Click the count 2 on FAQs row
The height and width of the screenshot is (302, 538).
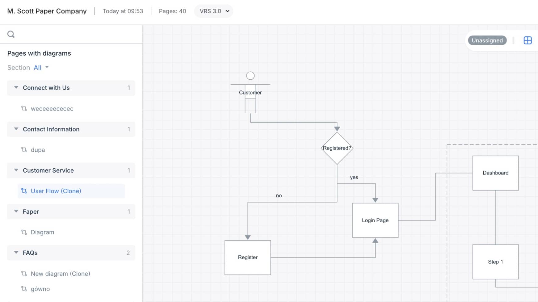(x=128, y=253)
